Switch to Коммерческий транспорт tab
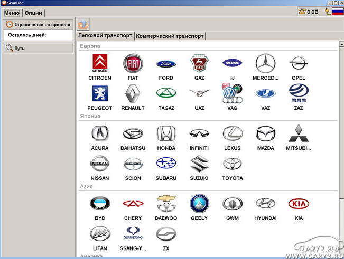The image size is (344, 259). pos(170,36)
